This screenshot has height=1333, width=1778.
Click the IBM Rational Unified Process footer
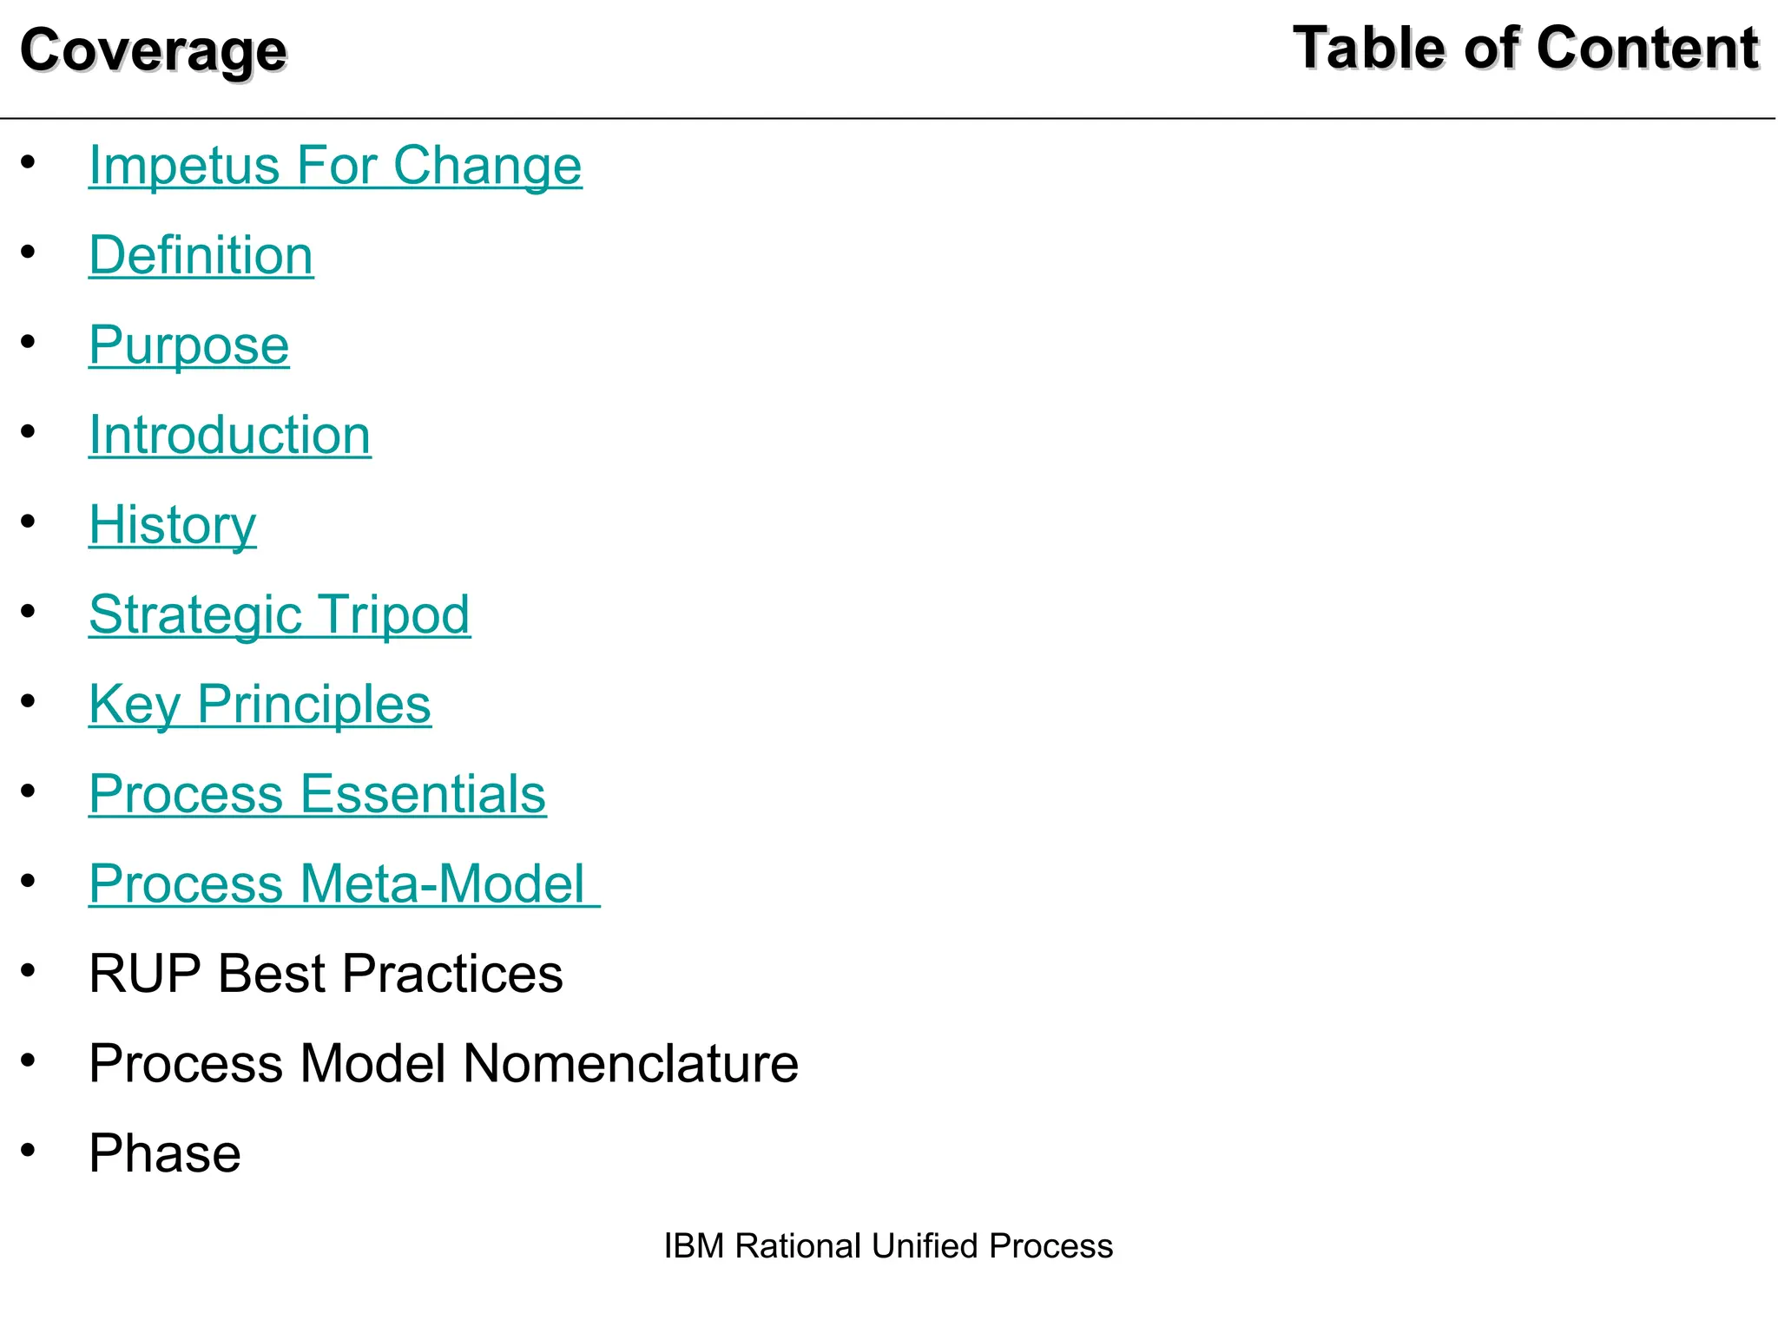(888, 1246)
